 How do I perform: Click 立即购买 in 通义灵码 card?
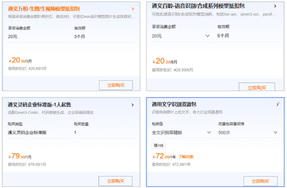pyautogui.click(x=116, y=181)
